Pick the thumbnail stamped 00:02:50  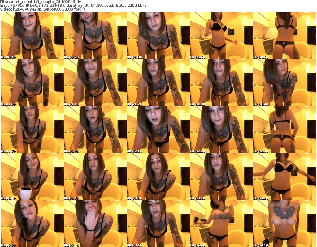click(95, 177)
